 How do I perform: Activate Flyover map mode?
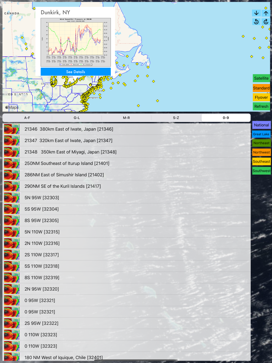pos(261,97)
